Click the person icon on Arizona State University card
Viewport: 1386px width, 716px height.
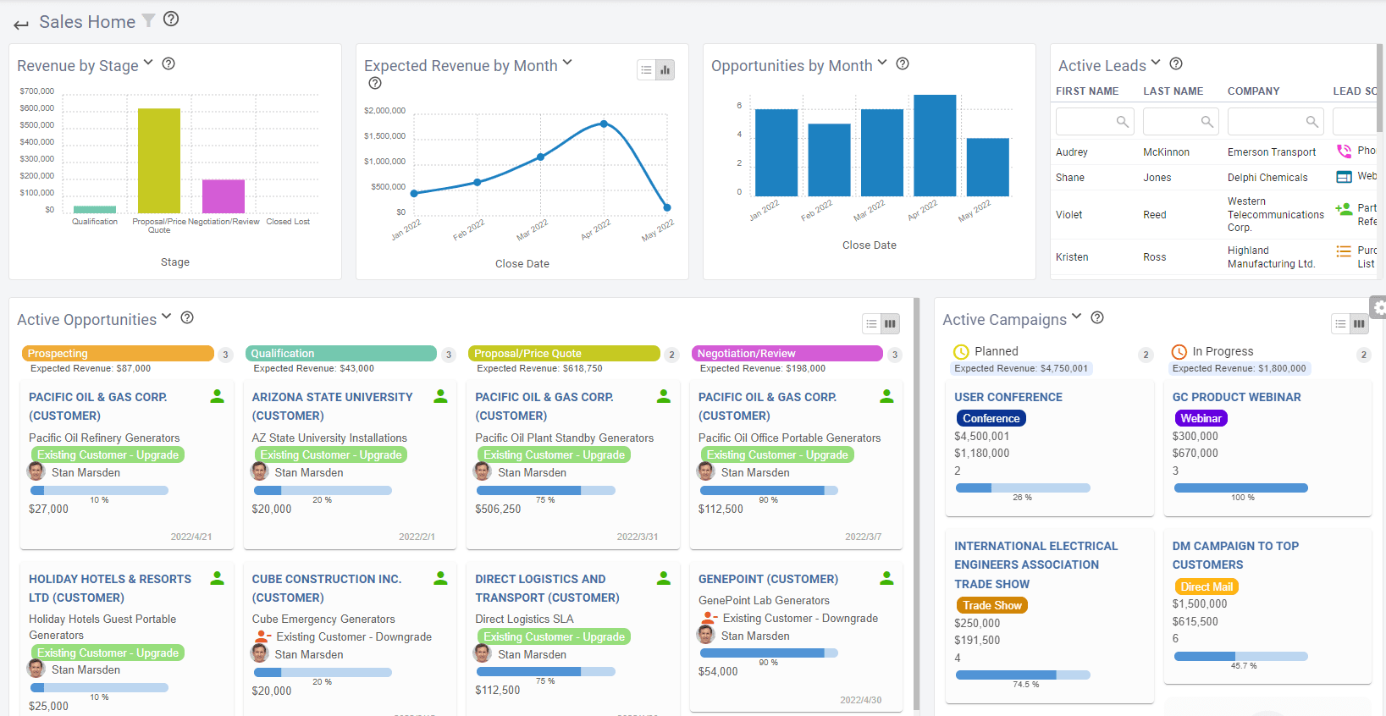tap(440, 396)
